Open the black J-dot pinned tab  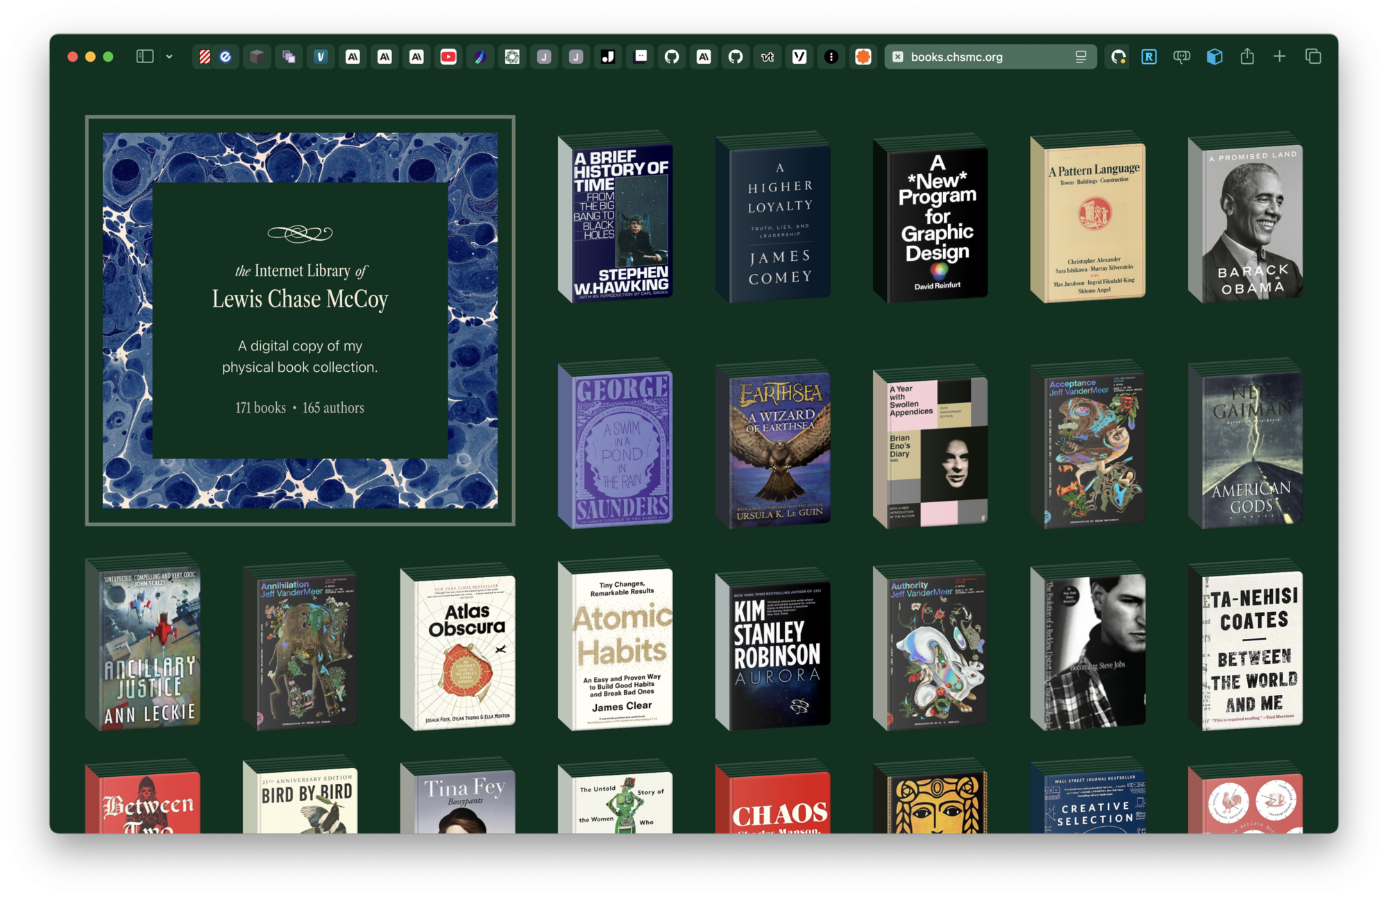click(x=608, y=57)
